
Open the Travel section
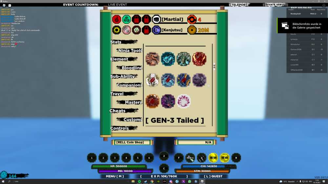pyautogui.click(x=124, y=94)
